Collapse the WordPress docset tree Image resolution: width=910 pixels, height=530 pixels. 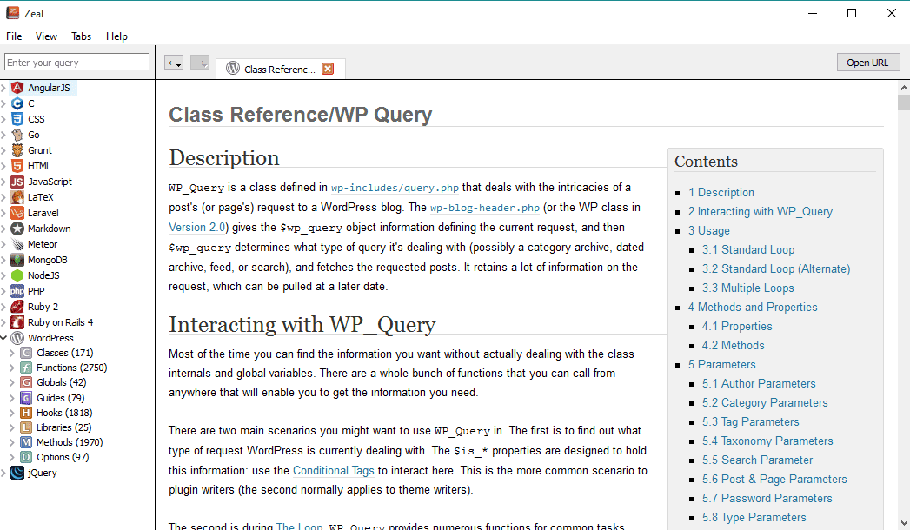(x=3, y=338)
